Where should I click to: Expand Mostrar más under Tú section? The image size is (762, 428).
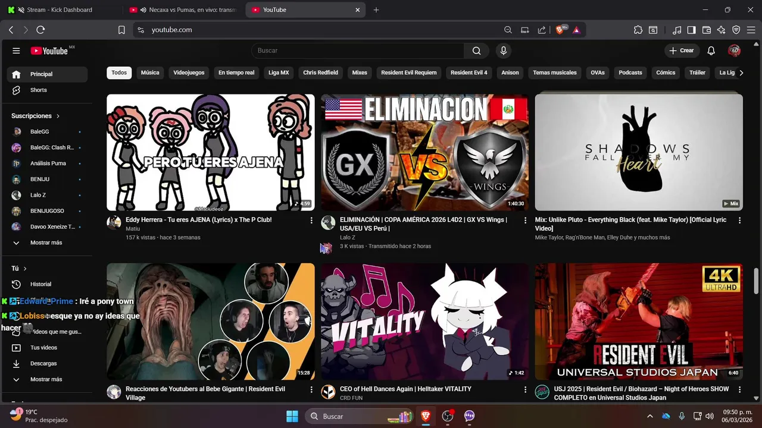(47, 379)
